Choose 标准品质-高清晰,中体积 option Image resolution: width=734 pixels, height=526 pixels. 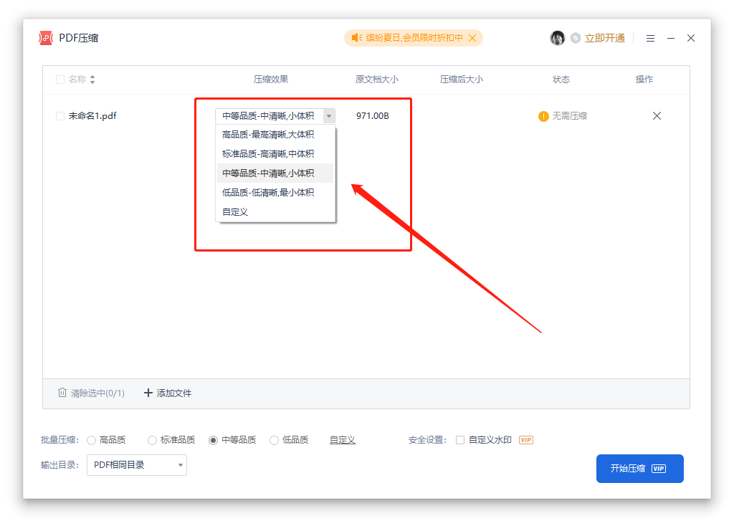click(275, 154)
